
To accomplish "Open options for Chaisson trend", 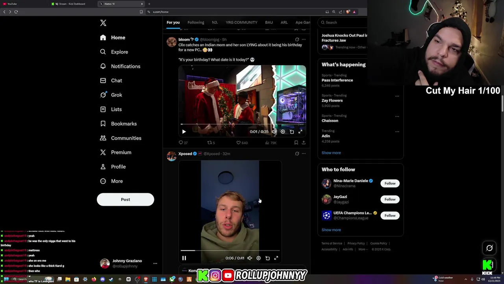I will coord(397,116).
